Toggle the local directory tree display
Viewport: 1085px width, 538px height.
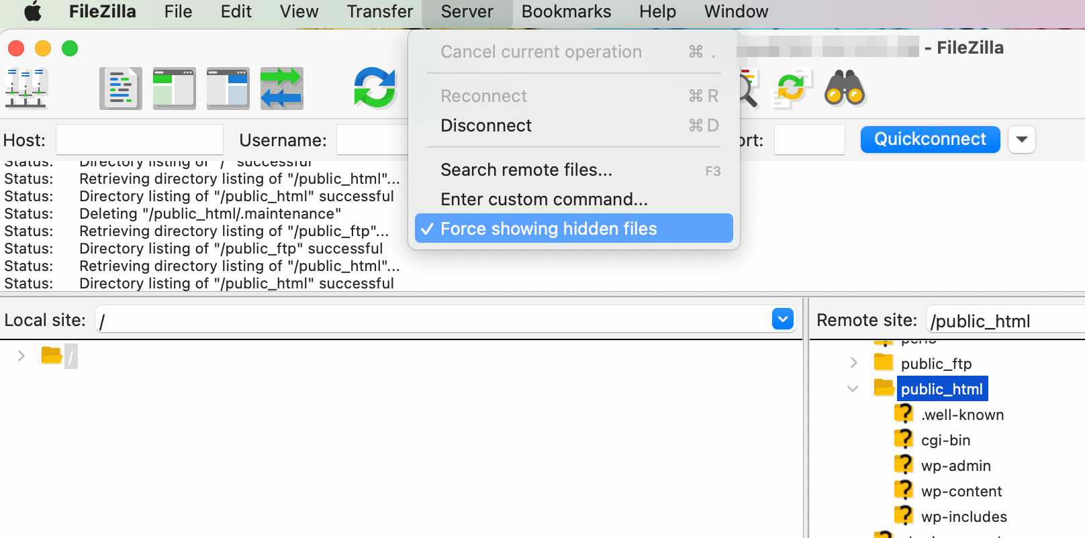(175, 88)
